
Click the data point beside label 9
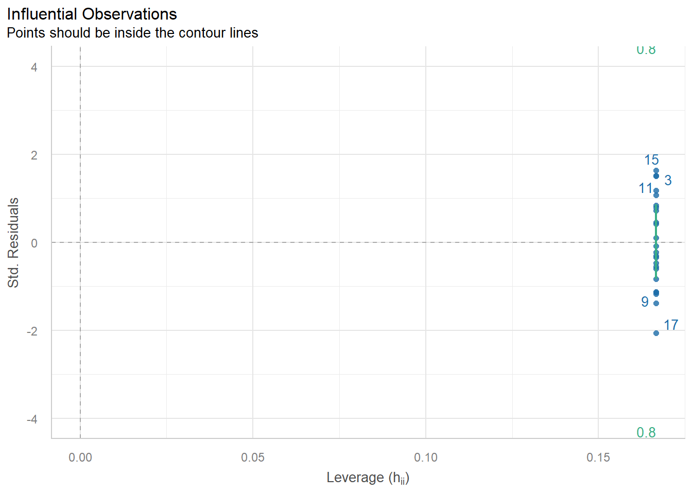coord(656,303)
